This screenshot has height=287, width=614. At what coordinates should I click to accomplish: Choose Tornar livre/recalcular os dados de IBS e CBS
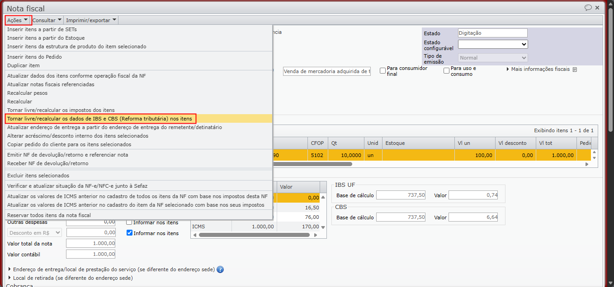[138, 119]
